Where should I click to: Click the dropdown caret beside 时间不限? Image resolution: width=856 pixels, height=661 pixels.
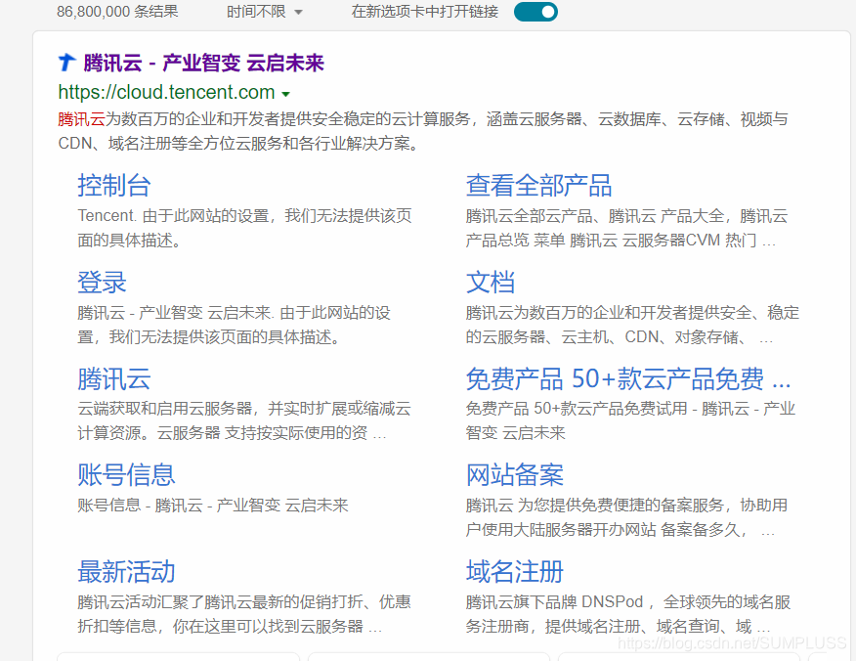tap(299, 14)
